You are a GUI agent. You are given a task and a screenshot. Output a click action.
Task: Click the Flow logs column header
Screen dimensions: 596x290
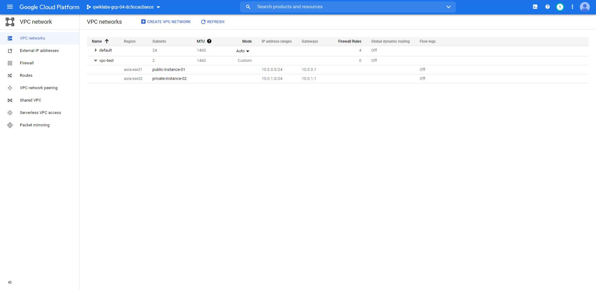coord(427,41)
